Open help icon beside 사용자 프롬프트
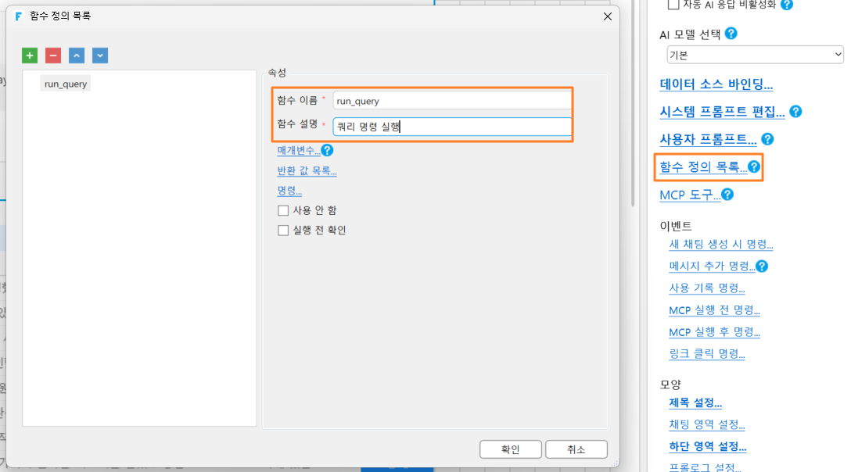Screen dimensions: 851x472 (767, 139)
